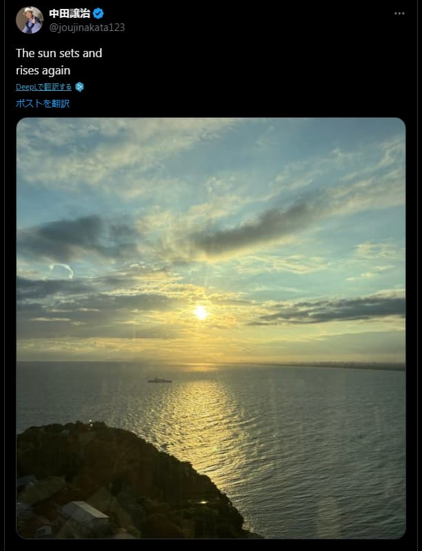Click the text line "rises again"

coord(43,71)
